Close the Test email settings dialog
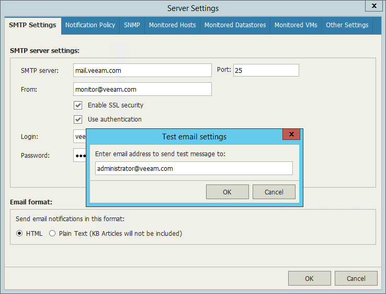 [x=291, y=135]
